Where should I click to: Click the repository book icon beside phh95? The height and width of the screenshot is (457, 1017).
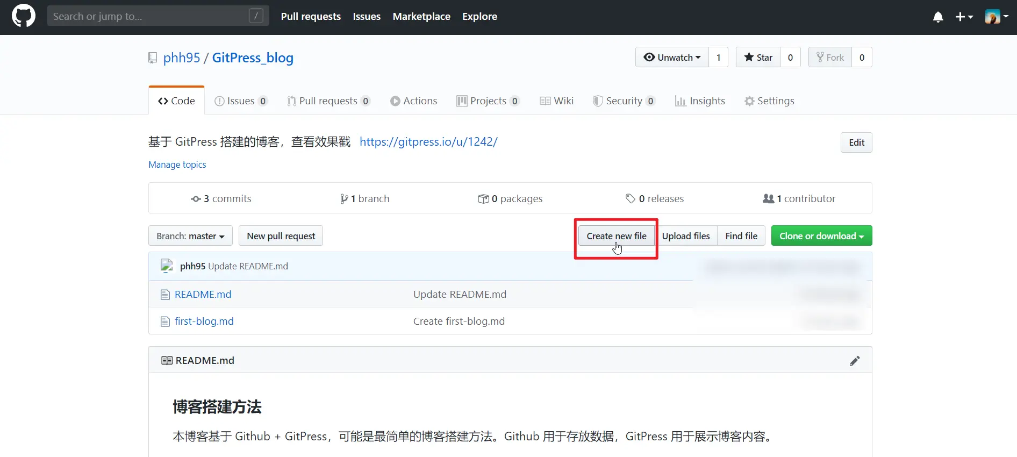[153, 58]
